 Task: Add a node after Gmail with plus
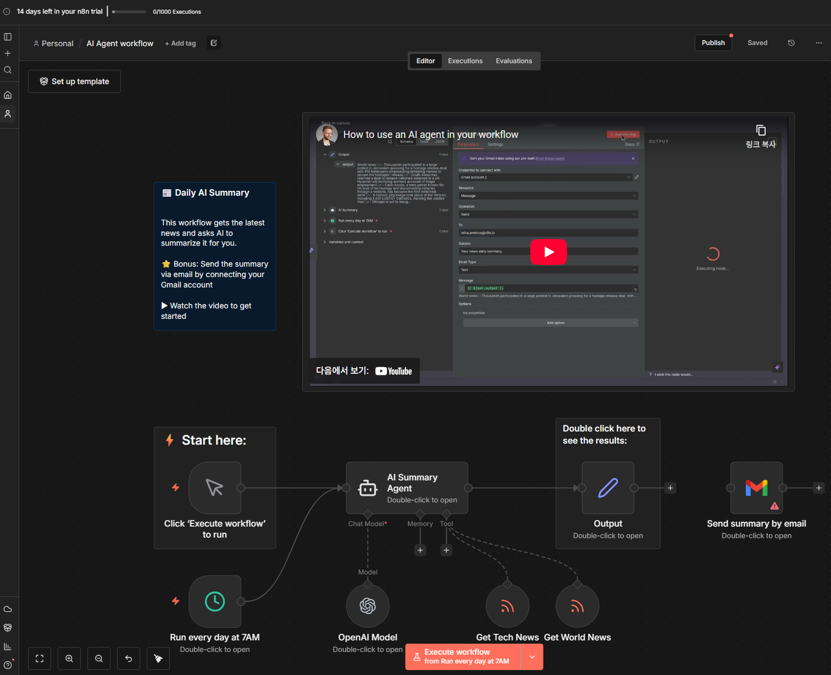[819, 488]
